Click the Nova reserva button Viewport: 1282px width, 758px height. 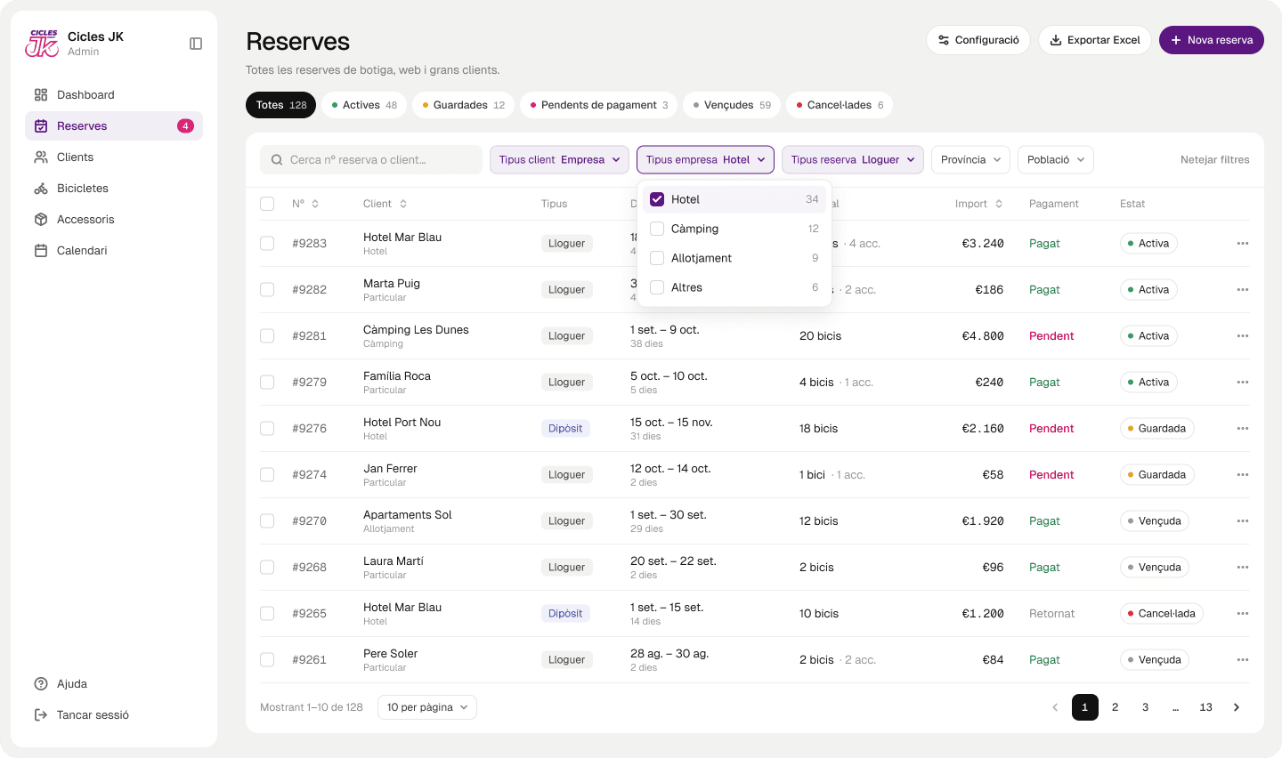click(1212, 40)
